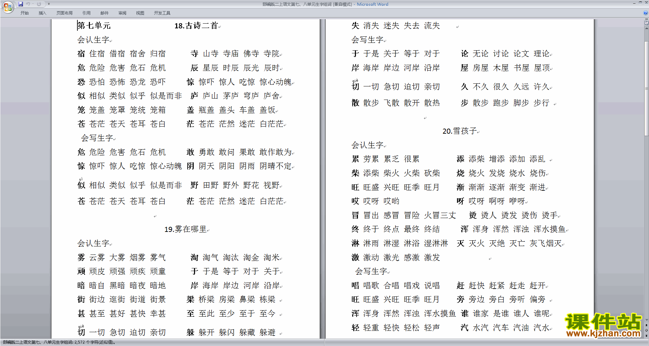Click the word 顽童 on left page
Screen dimensions: 649x346
coord(158,271)
